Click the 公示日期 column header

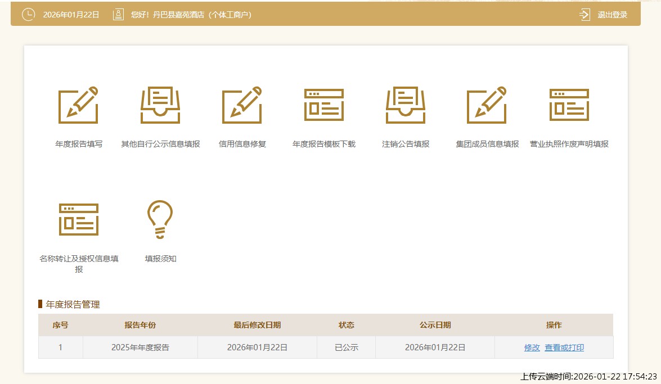click(435, 325)
